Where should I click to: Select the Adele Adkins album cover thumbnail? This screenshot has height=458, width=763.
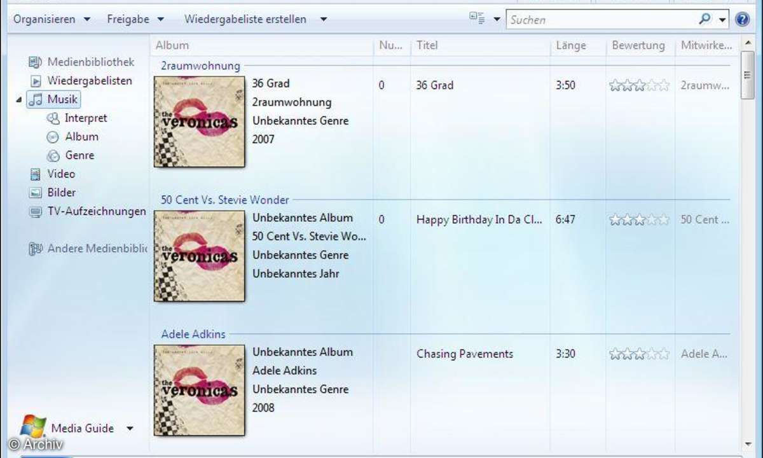200,391
